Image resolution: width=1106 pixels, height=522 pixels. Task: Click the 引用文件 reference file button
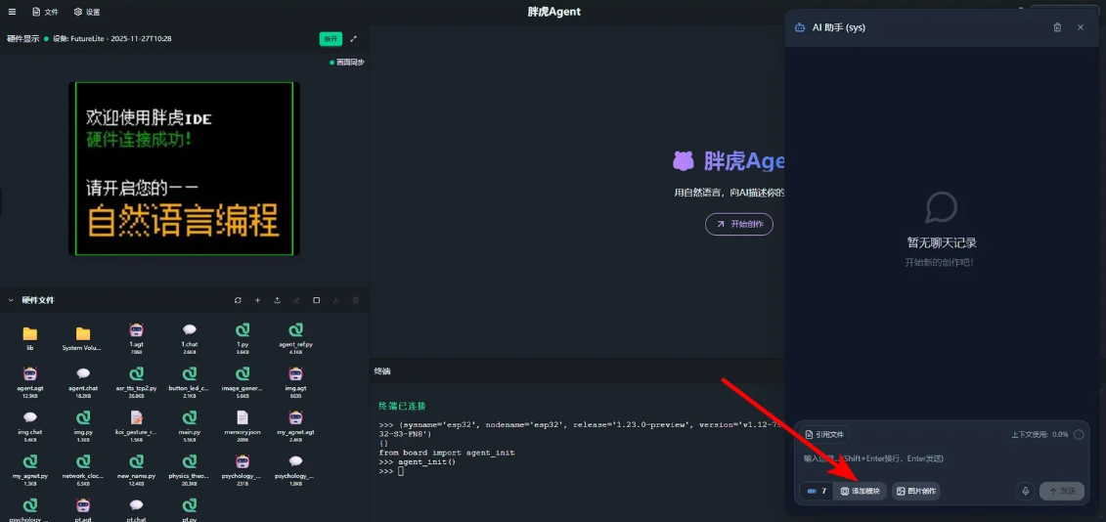pyautogui.click(x=824, y=434)
